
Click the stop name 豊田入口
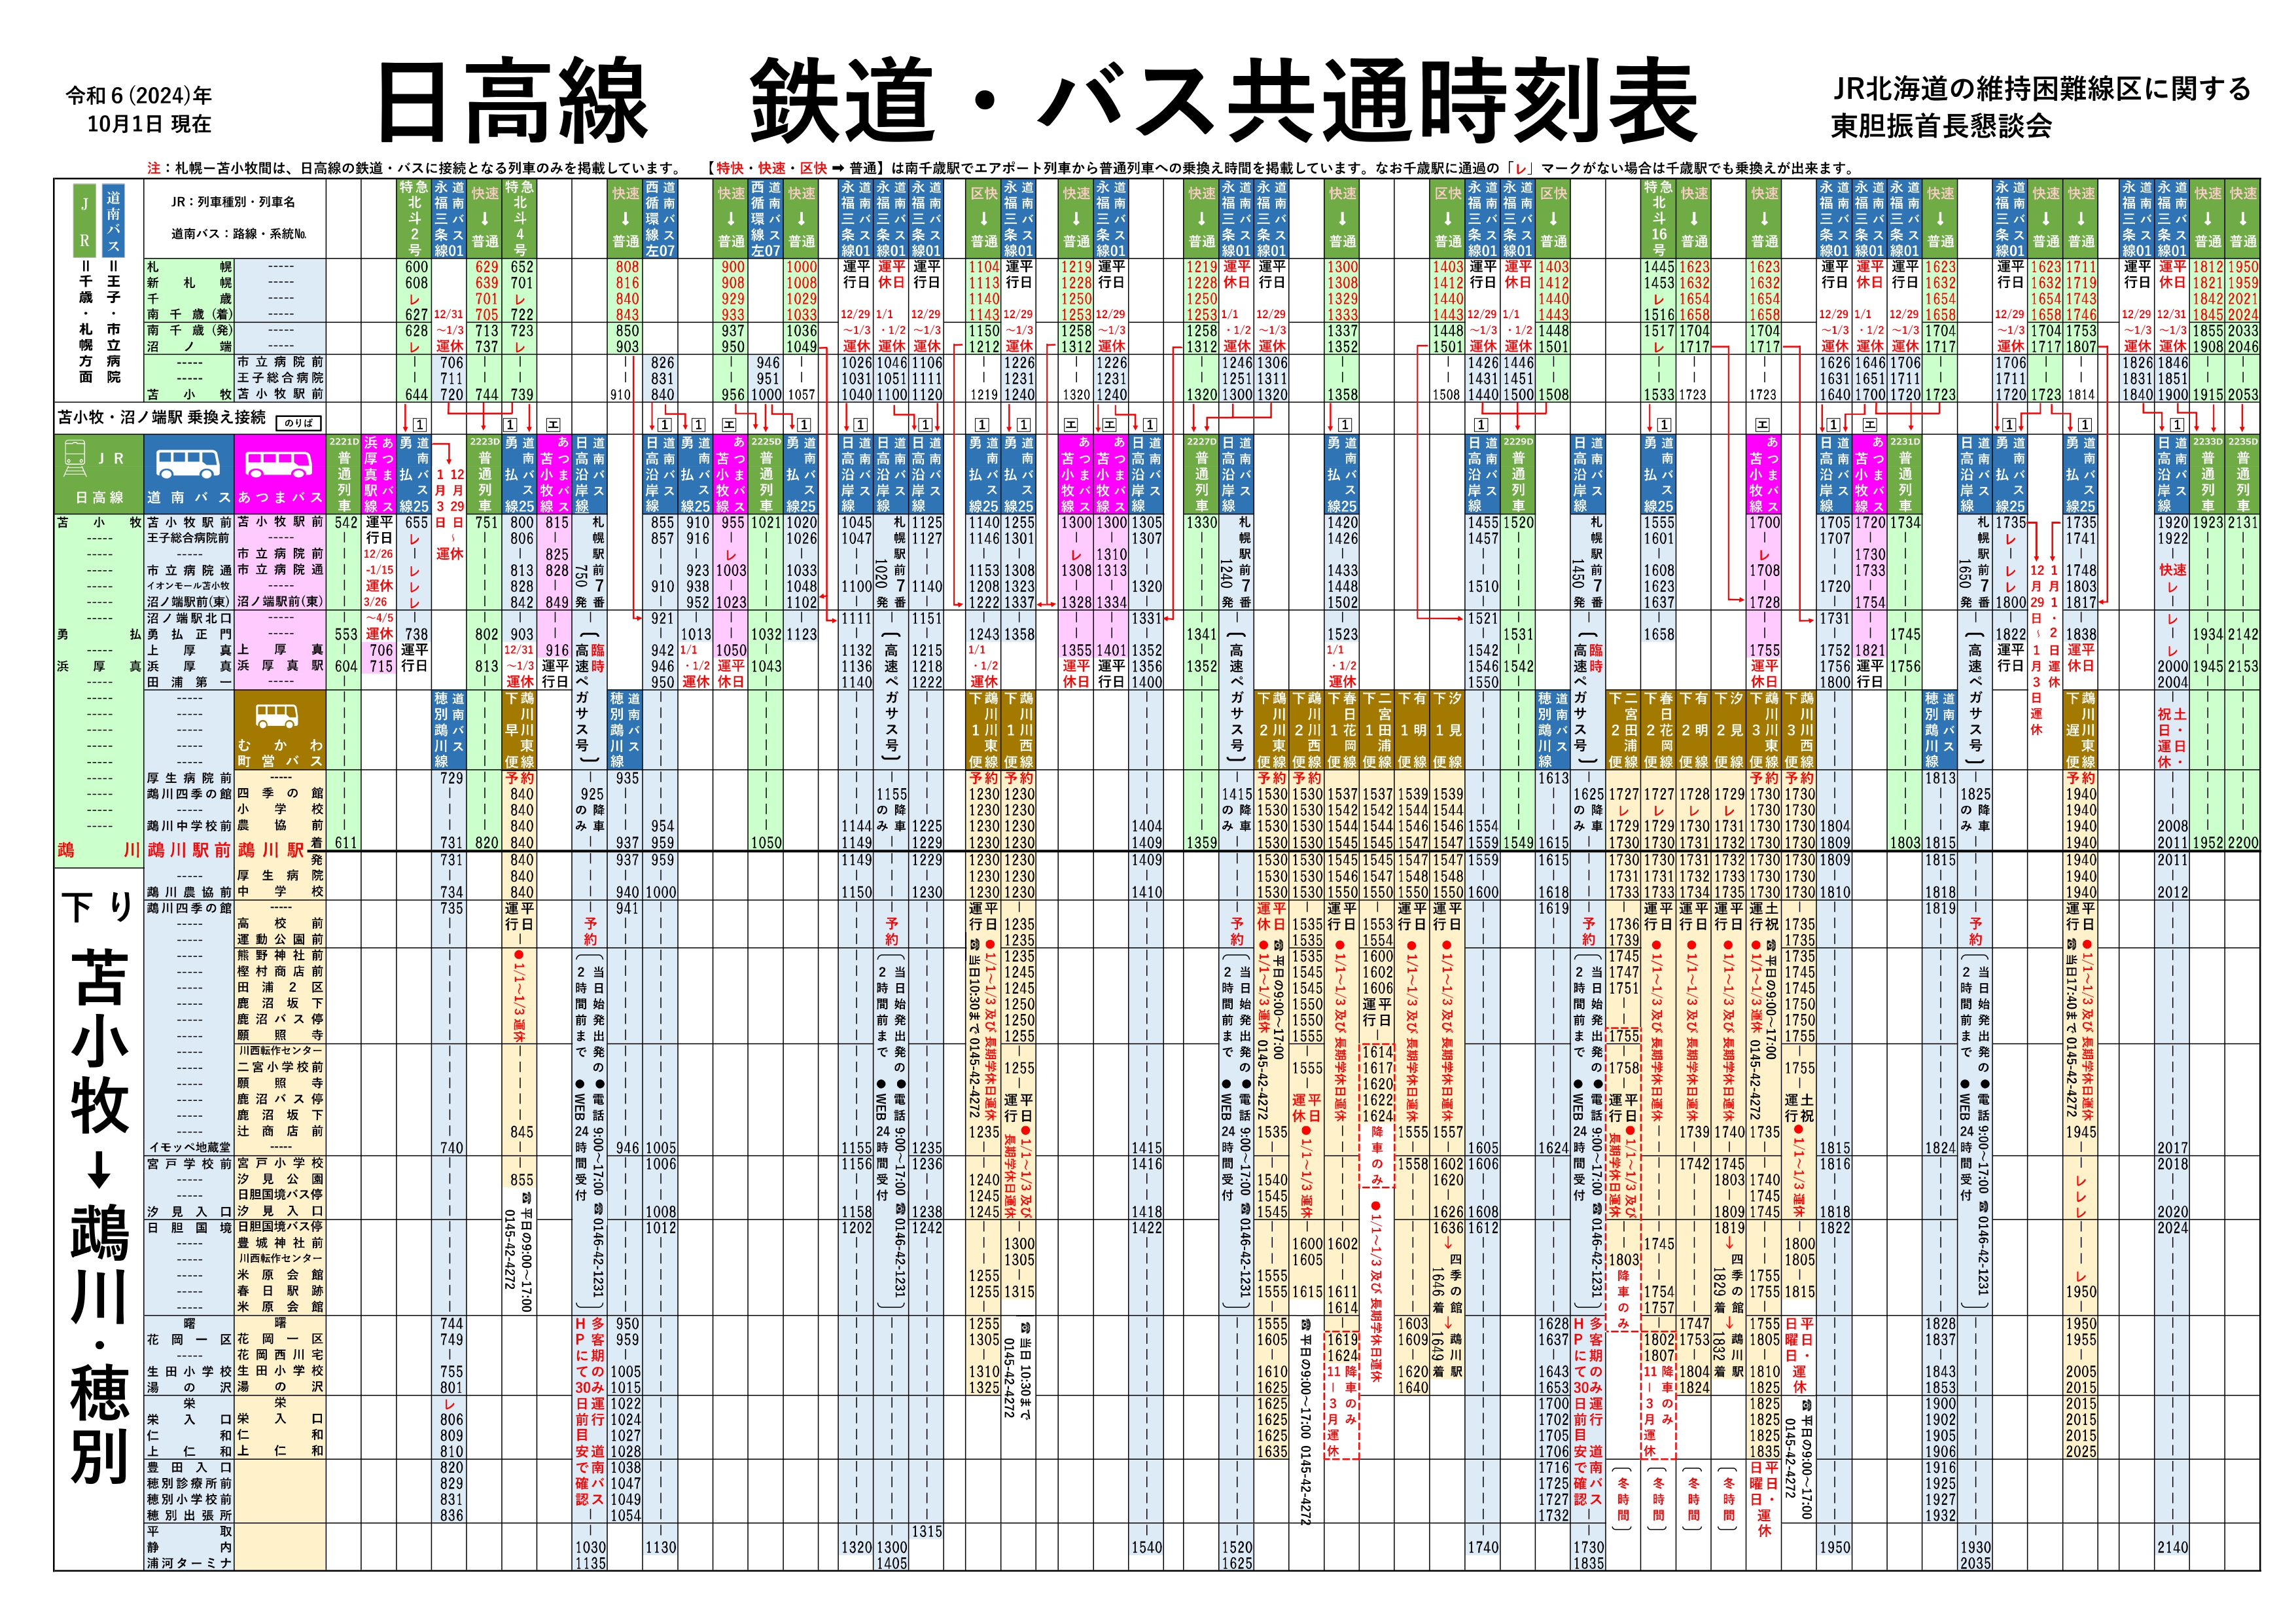pos(188,1467)
